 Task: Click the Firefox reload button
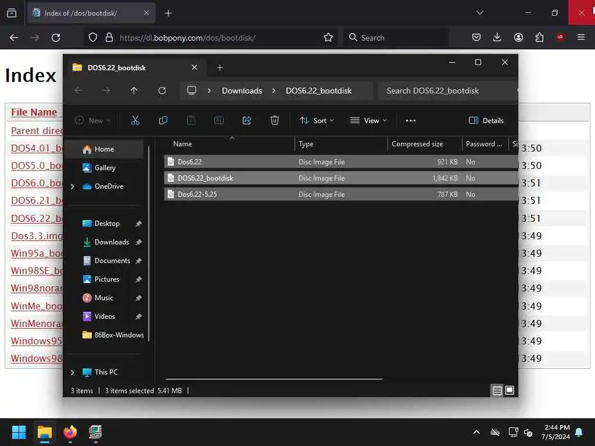pyautogui.click(x=56, y=38)
